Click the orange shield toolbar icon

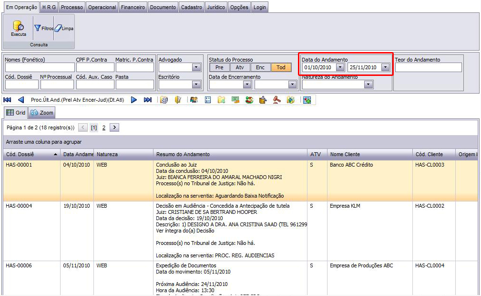[178, 100]
